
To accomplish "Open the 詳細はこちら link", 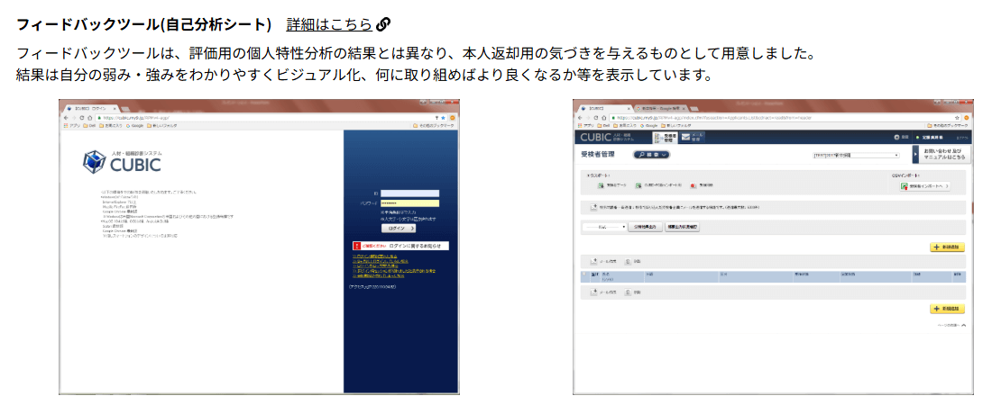I will (x=329, y=24).
